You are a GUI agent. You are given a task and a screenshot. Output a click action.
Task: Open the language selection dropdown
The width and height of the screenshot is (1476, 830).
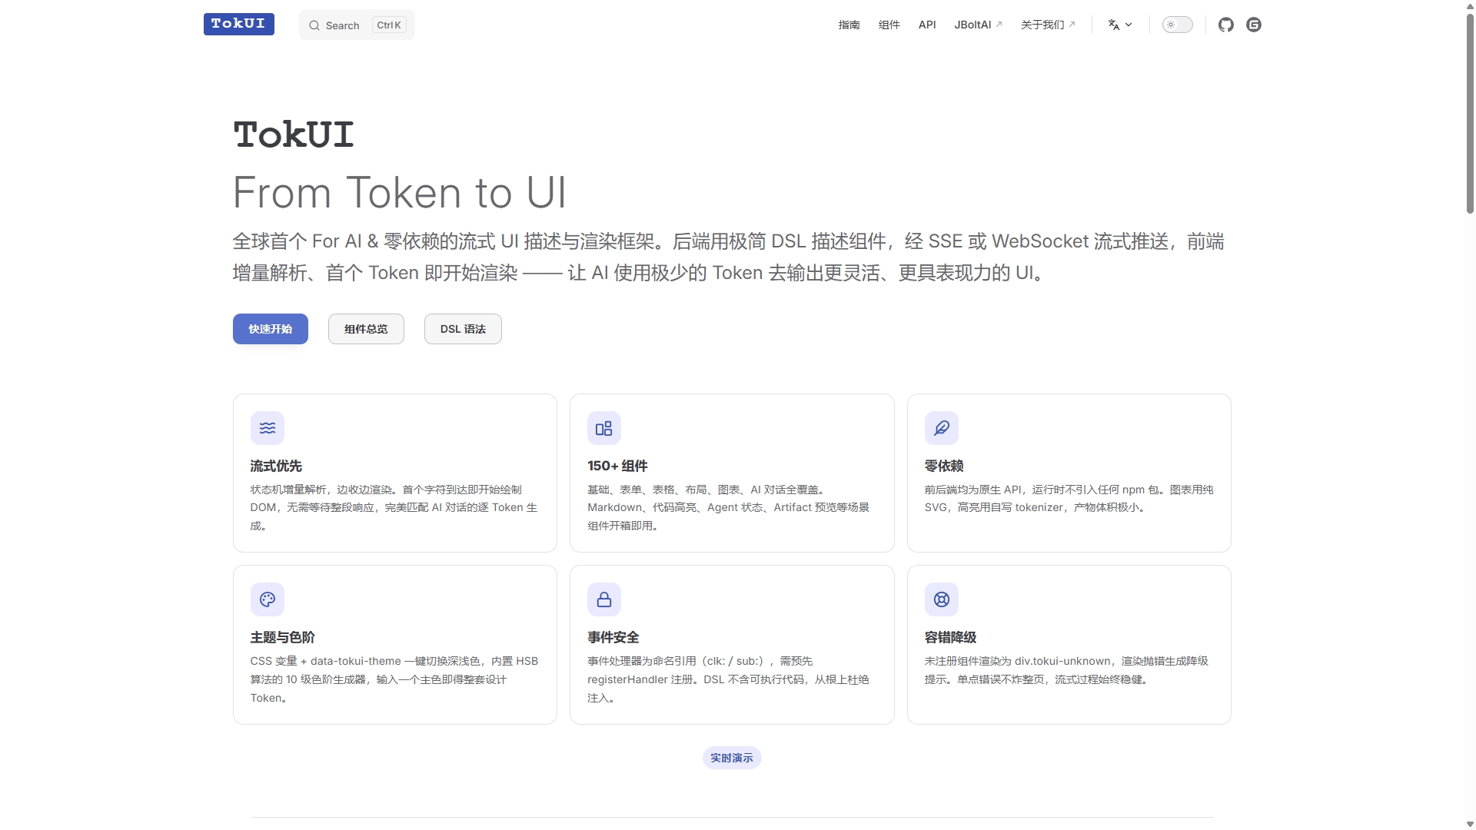tap(1120, 25)
